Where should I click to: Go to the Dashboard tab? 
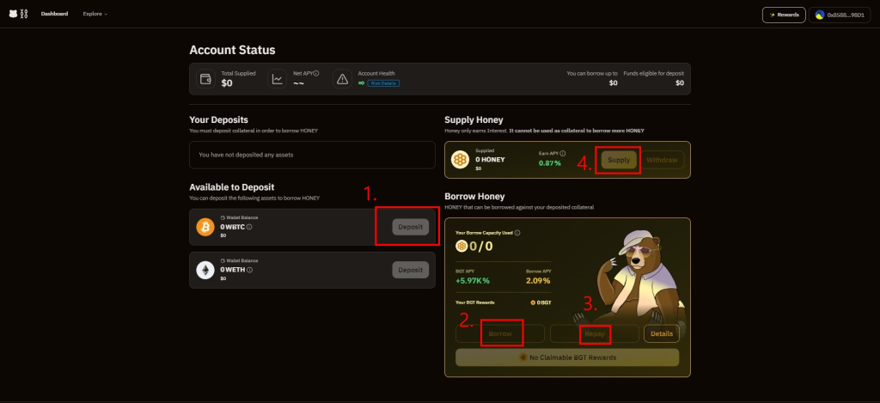tap(54, 15)
